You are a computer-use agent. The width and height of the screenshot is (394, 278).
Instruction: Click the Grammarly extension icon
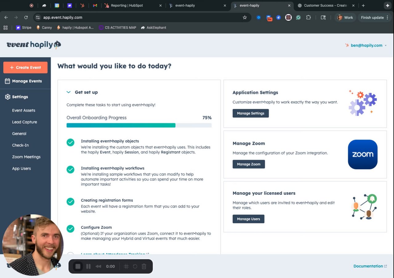pos(298,18)
